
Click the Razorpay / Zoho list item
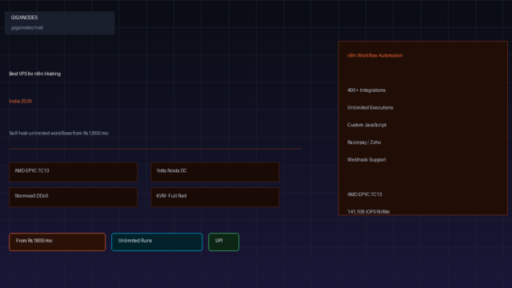(x=364, y=142)
